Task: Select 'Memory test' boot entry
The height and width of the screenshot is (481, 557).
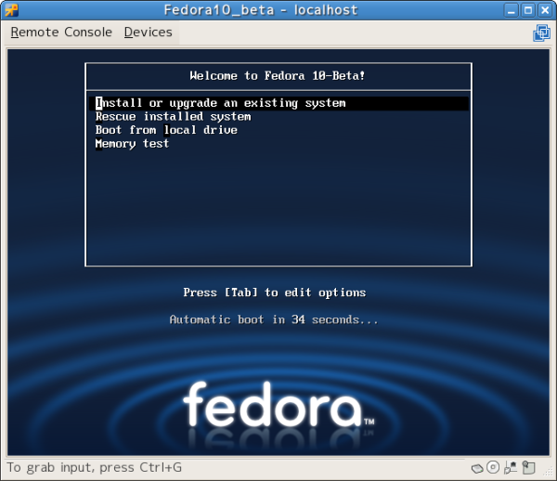Action: pos(132,144)
